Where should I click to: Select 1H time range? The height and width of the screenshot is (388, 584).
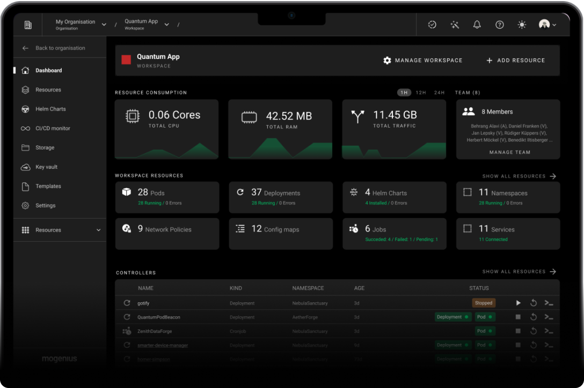(x=404, y=93)
